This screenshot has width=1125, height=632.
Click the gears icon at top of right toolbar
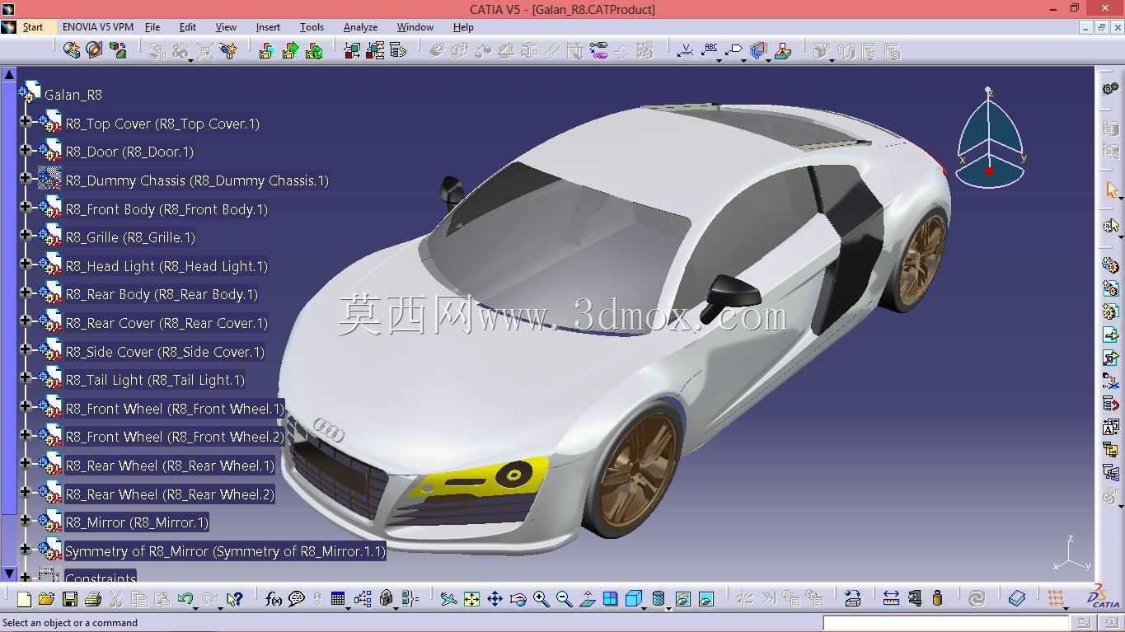[1111, 88]
